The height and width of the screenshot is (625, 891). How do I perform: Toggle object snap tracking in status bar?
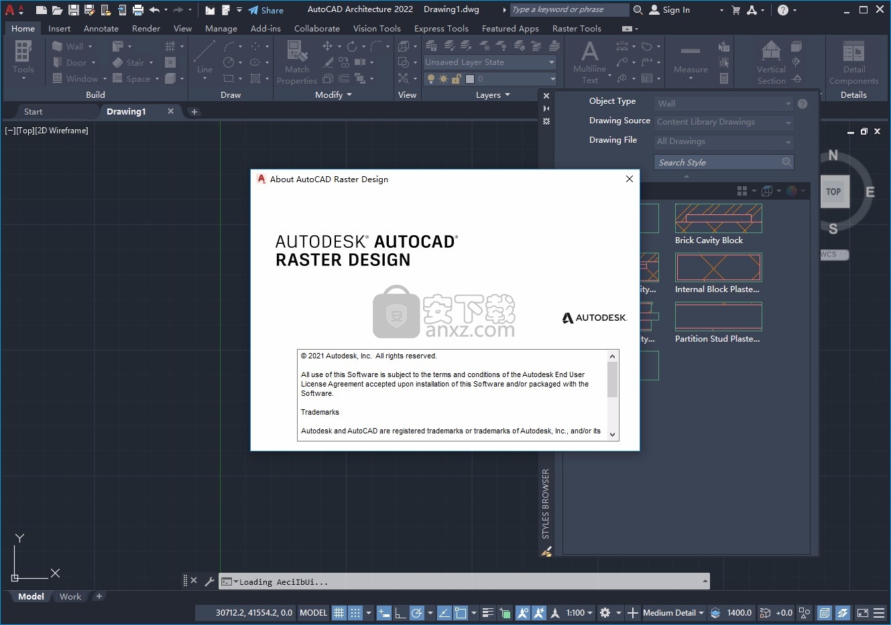[x=444, y=612]
